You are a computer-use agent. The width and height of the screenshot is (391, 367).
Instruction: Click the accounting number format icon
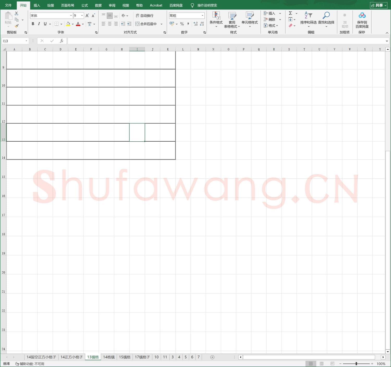click(172, 24)
